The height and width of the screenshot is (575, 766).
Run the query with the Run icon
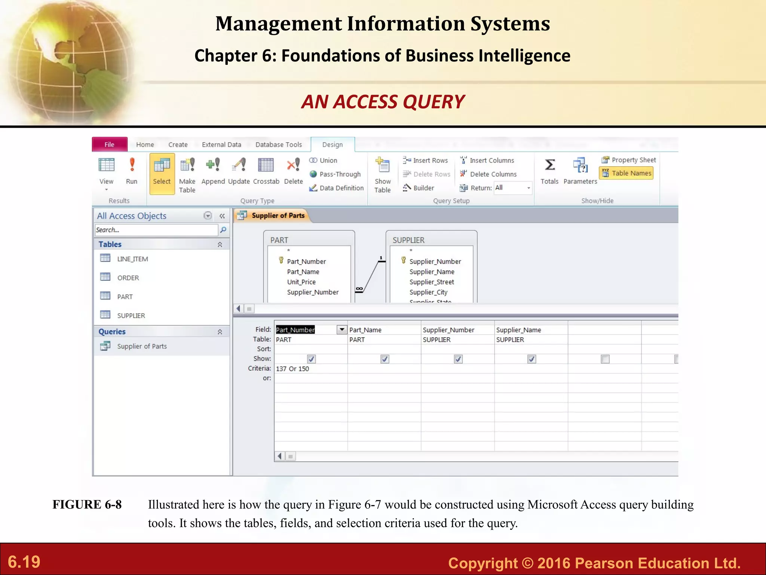tap(132, 171)
